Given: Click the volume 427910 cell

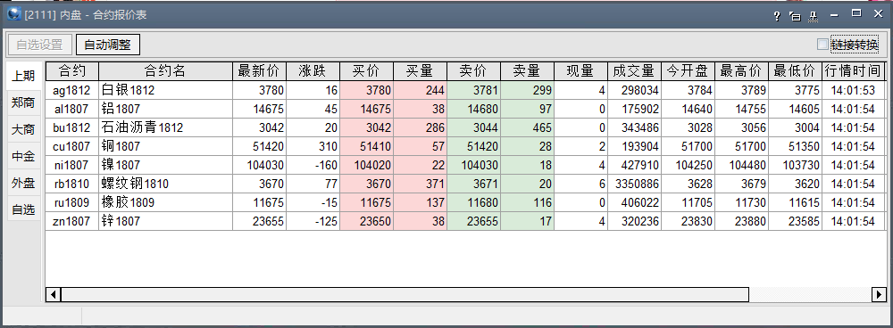Looking at the screenshot, I should tap(634, 166).
